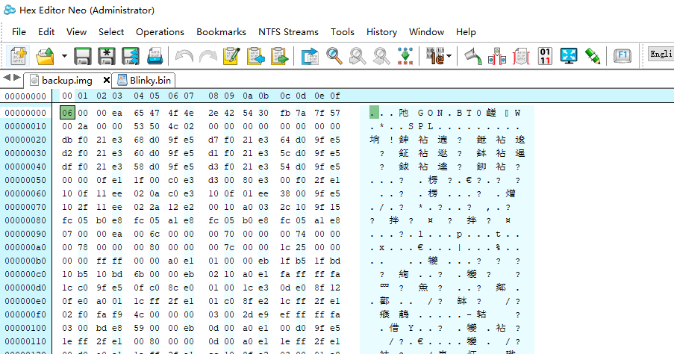Viewport: 674px width, 354px height.
Task: Open the Bookmarks menu
Action: (x=222, y=32)
